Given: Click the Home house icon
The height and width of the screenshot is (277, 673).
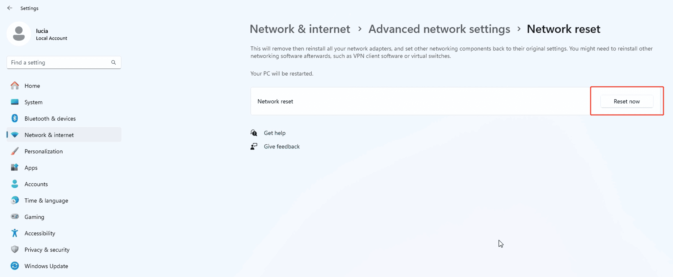Looking at the screenshot, I should tap(14, 86).
